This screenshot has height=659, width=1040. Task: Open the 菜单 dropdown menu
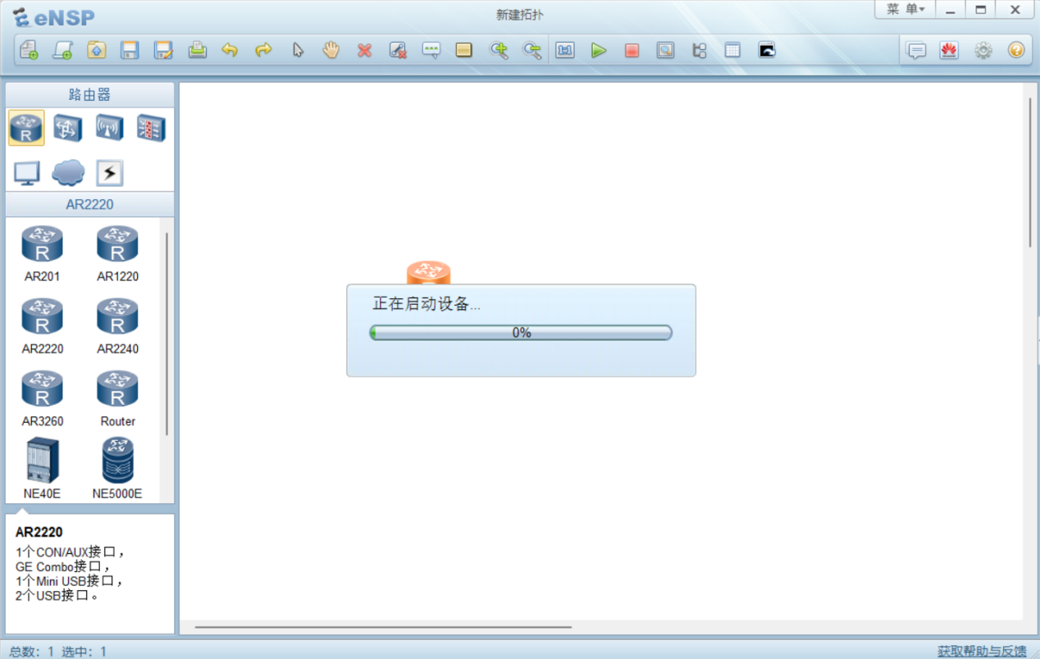click(x=905, y=9)
